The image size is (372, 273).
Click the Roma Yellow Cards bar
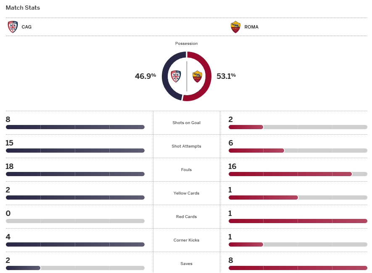[x=298, y=198]
